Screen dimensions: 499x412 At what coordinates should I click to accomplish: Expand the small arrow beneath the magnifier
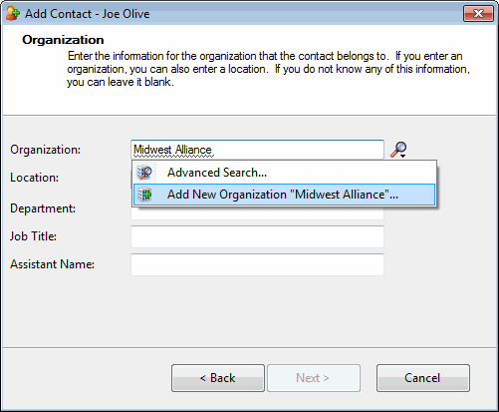click(402, 156)
